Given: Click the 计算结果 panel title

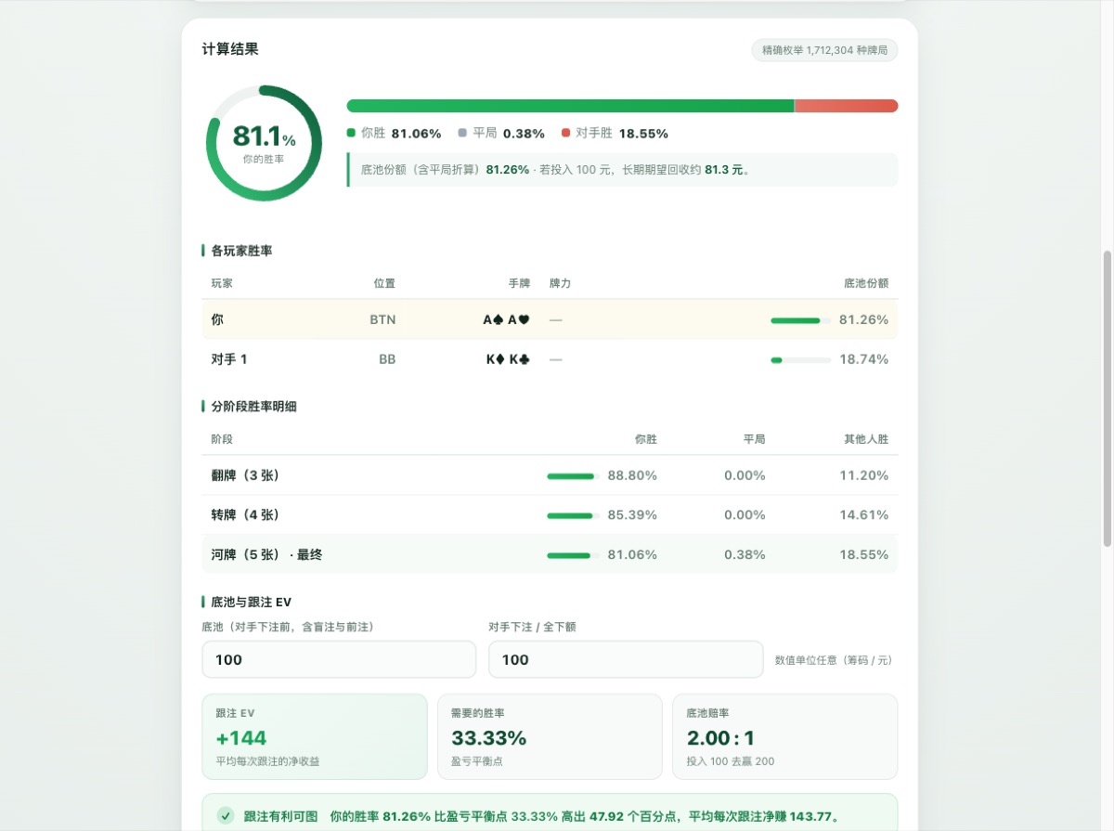Looking at the screenshot, I should [230, 49].
